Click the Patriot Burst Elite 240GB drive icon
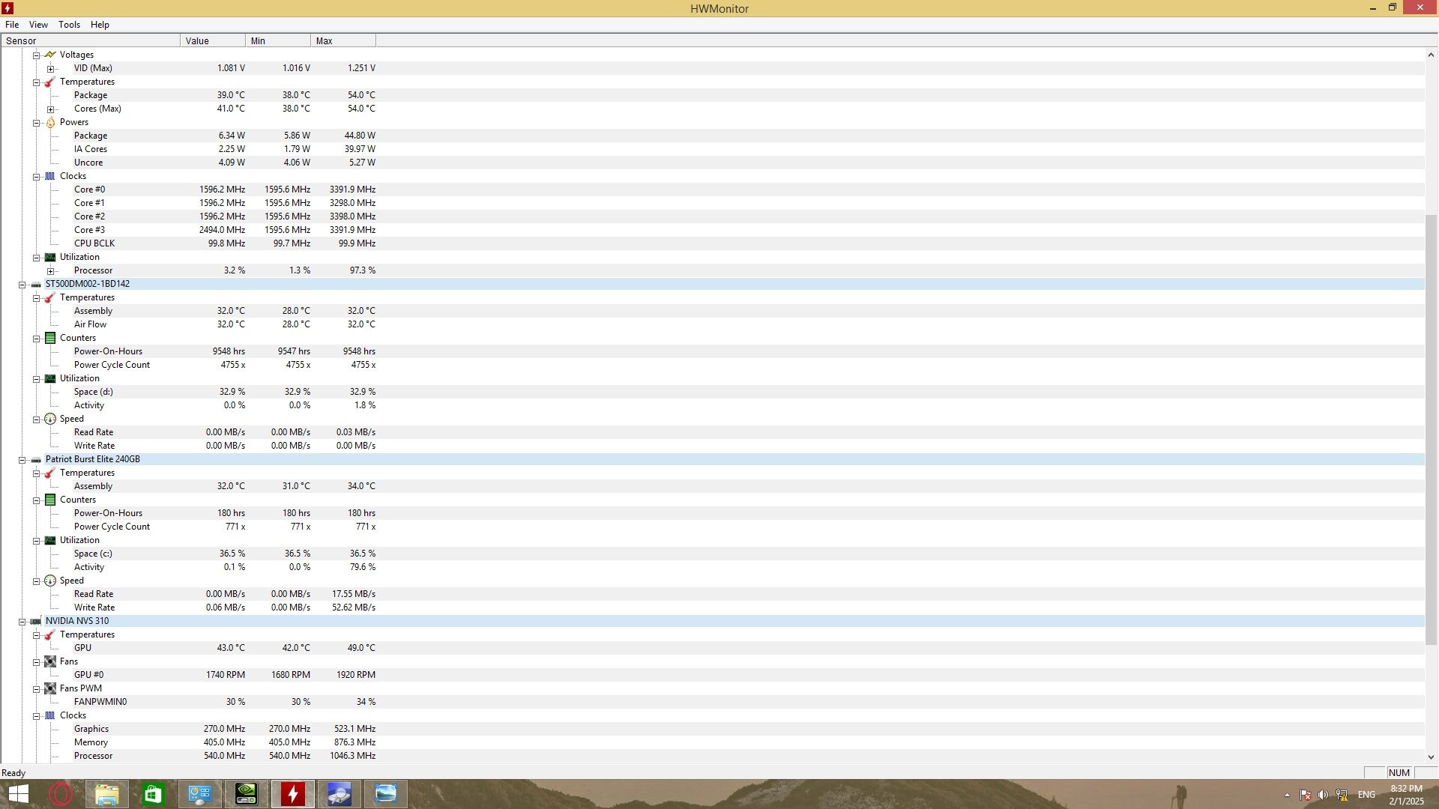The height and width of the screenshot is (809, 1439). coord(36,459)
